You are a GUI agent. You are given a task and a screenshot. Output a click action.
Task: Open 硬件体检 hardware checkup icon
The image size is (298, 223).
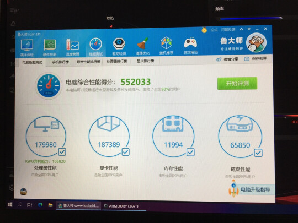pyautogui.click(x=26, y=47)
